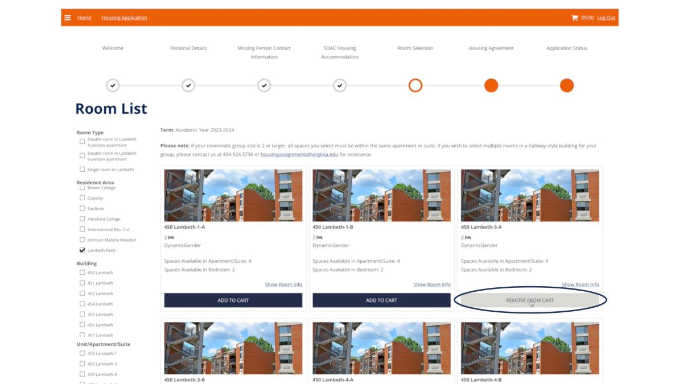Image resolution: width=683 pixels, height=384 pixels.
Task: Click the 450 Lambeth-1-A room photo
Action: click(233, 195)
